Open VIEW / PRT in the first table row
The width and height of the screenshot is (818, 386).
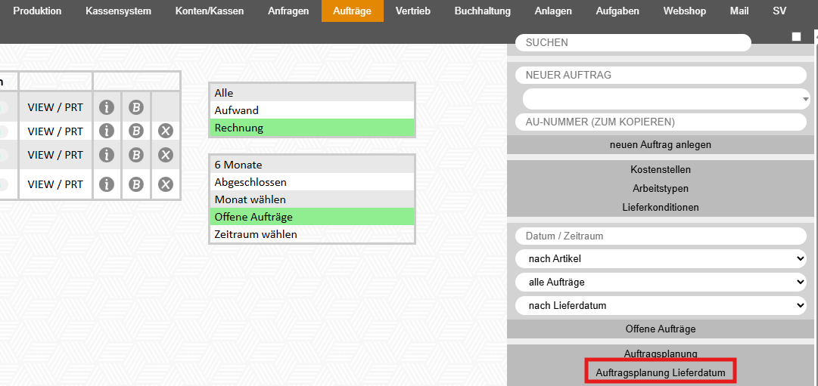coord(55,107)
